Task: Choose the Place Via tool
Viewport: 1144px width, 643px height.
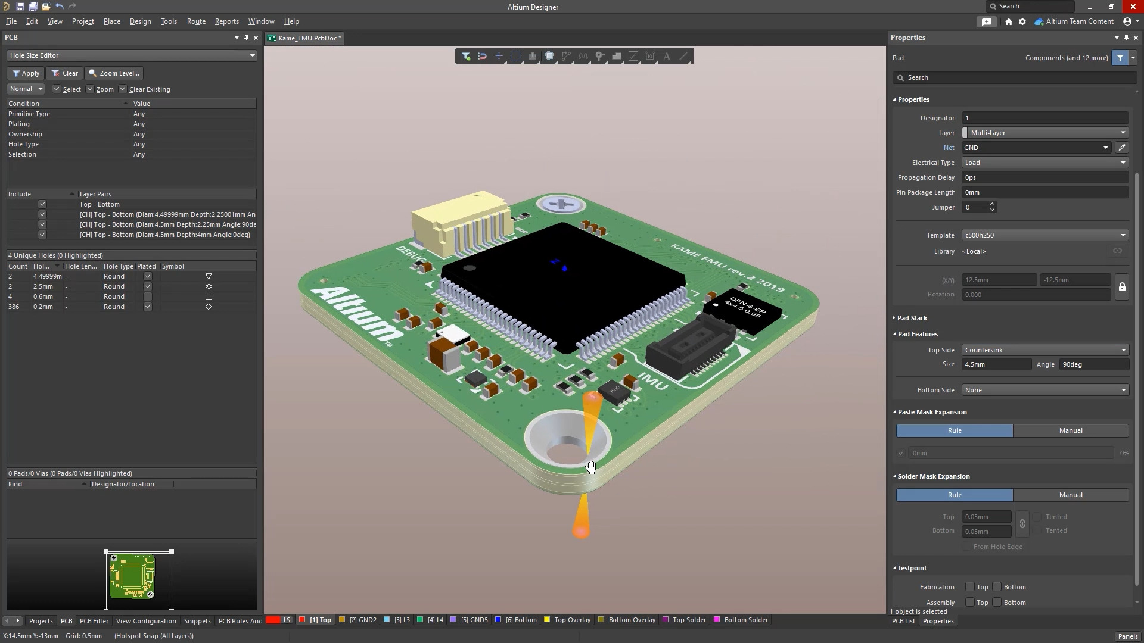Action: (599, 57)
